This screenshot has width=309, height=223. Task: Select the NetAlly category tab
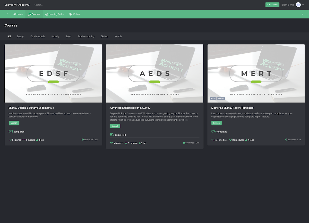click(118, 36)
